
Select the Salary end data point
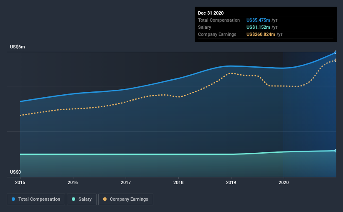click(x=335, y=151)
